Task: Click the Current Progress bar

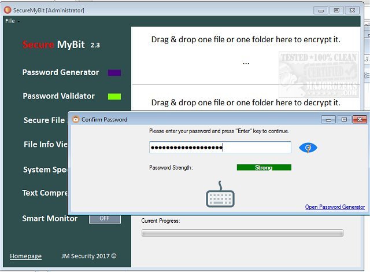Action: [x=242, y=233]
